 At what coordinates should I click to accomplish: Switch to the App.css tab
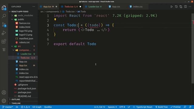point(116,7)
